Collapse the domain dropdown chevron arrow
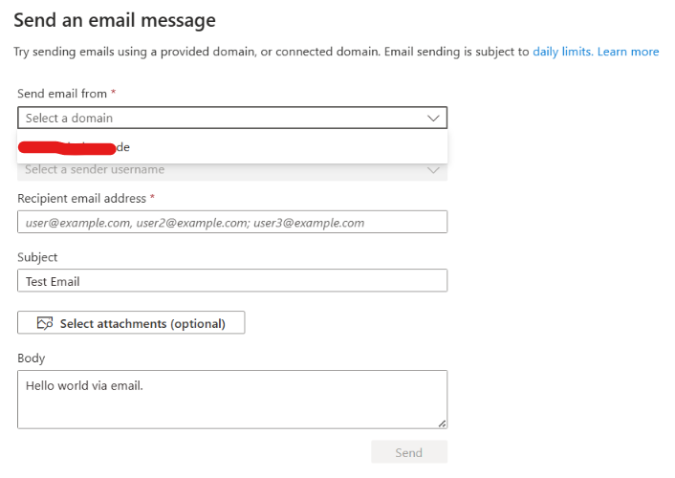Viewport: 675px width, 478px height. pos(433,118)
